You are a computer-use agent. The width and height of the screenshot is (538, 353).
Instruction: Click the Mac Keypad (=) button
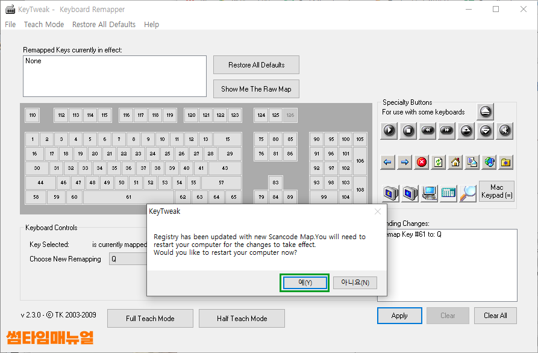coord(496,191)
